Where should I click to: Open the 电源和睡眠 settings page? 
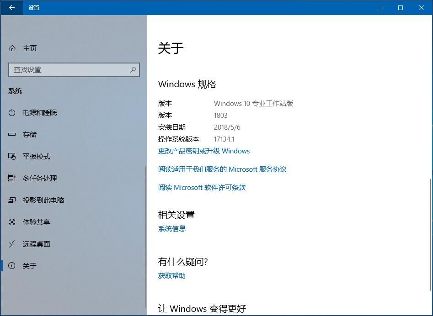(40, 113)
